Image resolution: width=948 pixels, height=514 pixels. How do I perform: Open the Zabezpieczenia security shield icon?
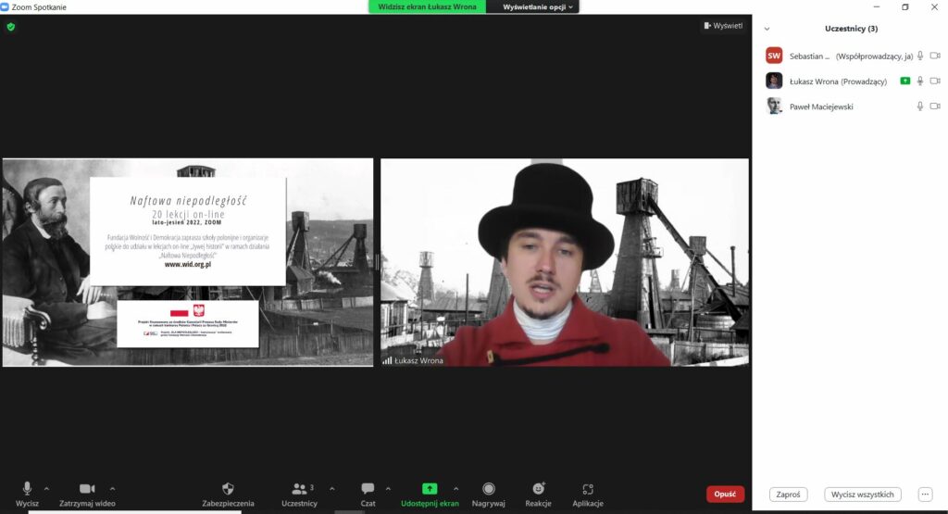tap(228, 489)
